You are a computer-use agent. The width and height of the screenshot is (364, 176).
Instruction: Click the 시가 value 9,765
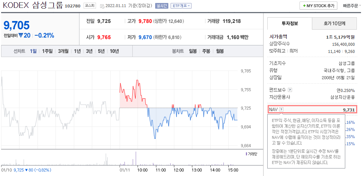click(104, 37)
